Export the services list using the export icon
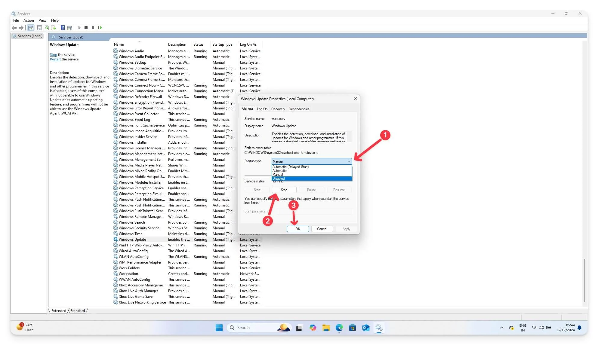The height and width of the screenshot is (345, 598). [x=54, y=28]
